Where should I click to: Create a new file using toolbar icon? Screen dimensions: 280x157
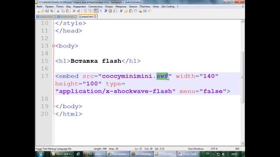click(x=38, y=11)
